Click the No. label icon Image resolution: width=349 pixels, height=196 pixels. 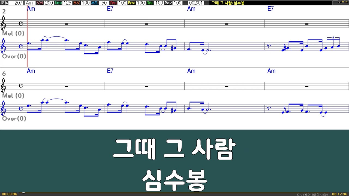tap(5, 3)
